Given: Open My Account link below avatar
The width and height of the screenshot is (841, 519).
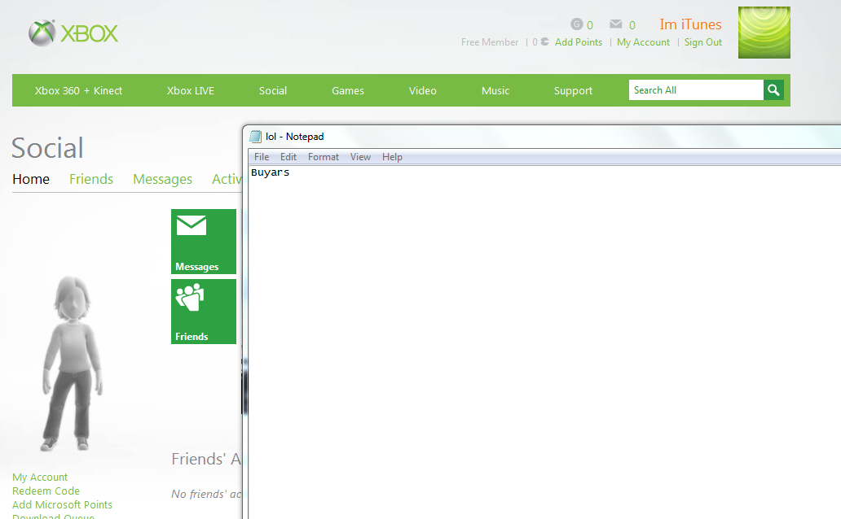Looking at the screenshot, I should [40, 477].
